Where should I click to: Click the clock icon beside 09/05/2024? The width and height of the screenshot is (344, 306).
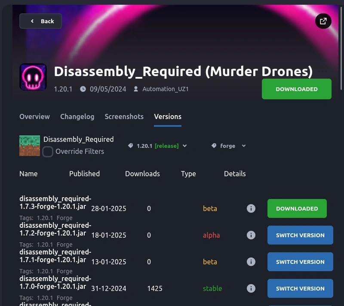click(83, 89)
